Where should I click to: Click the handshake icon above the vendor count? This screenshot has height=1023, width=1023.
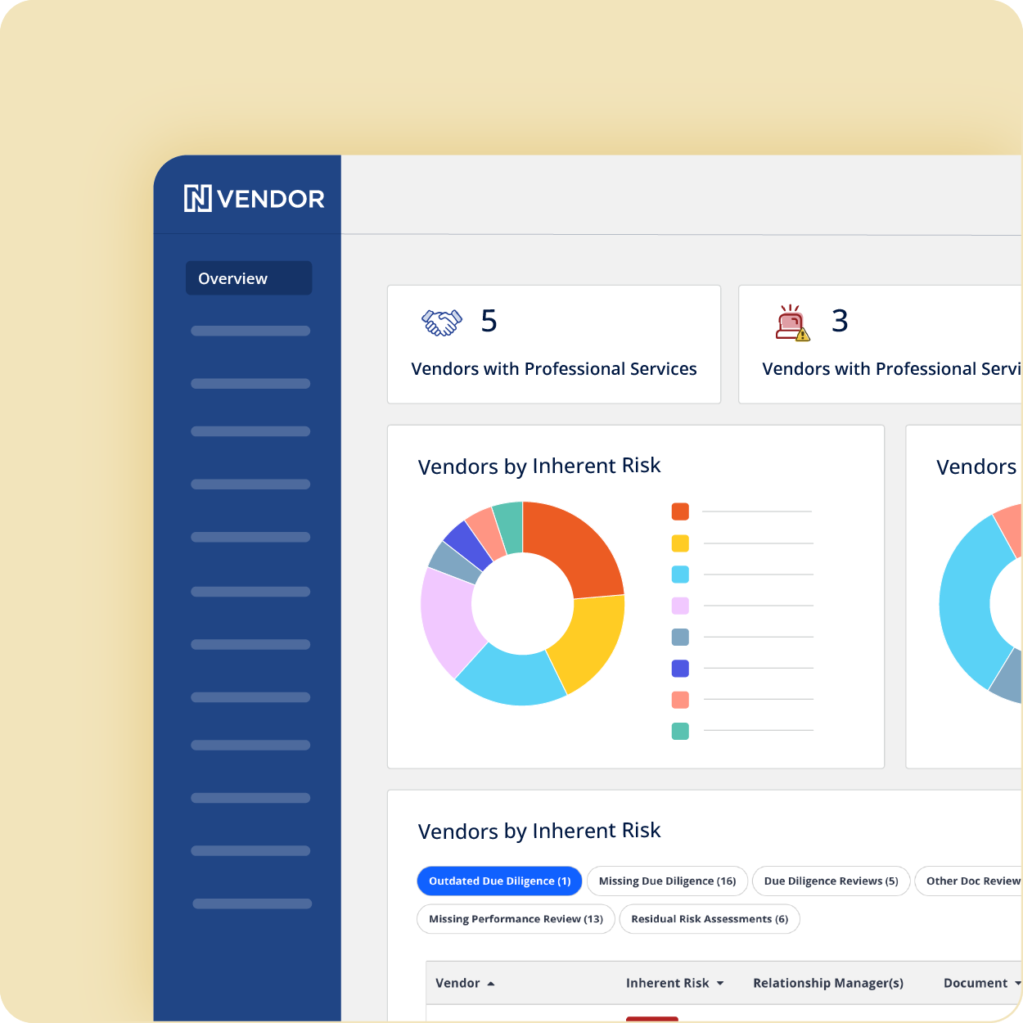(x=440, y=322)
